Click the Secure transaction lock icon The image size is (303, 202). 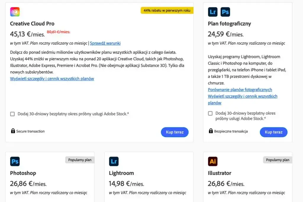13,131
